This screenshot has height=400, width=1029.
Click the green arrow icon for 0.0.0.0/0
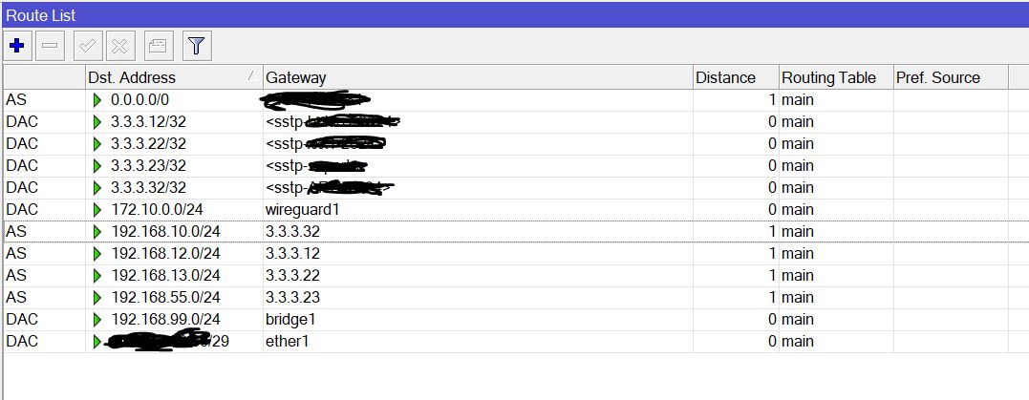point(96,99)
